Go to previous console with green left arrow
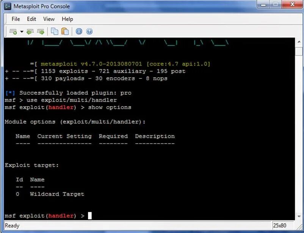 point(30,31)
